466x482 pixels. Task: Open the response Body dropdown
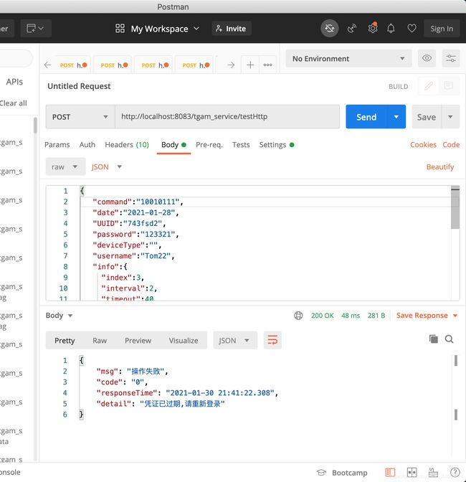click(x=59, y=316)
